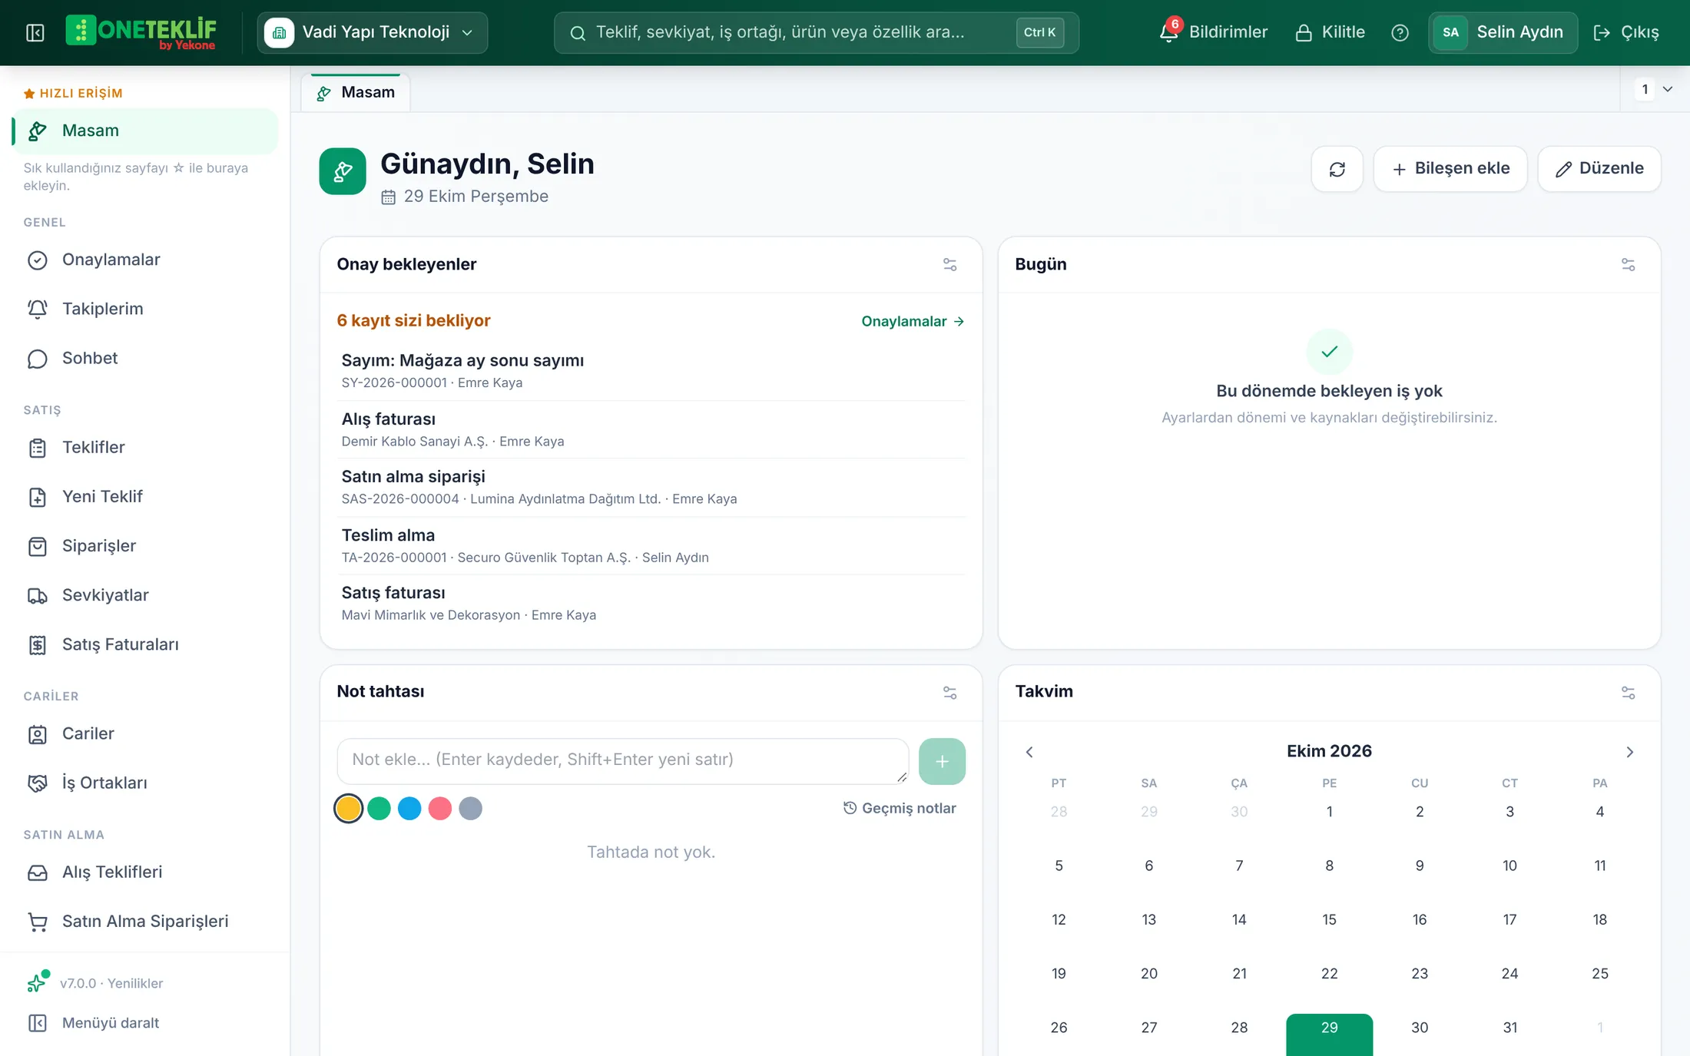This screenshot has height=1056, width=1690.
Task: Open settings of Takvim widget
Action: click(x=1628, y=692)
